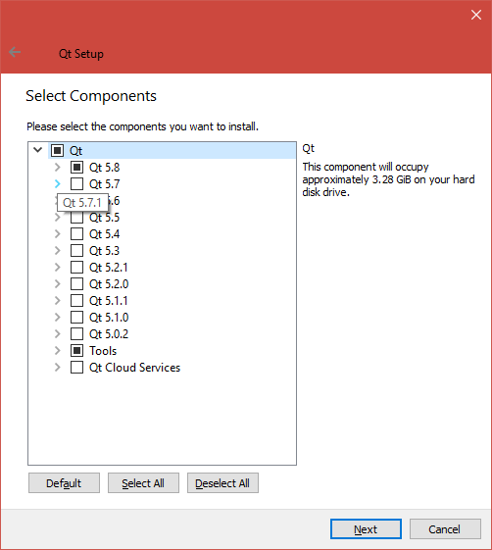
Task: Proceed with the Next button
Action: point(366,529)
